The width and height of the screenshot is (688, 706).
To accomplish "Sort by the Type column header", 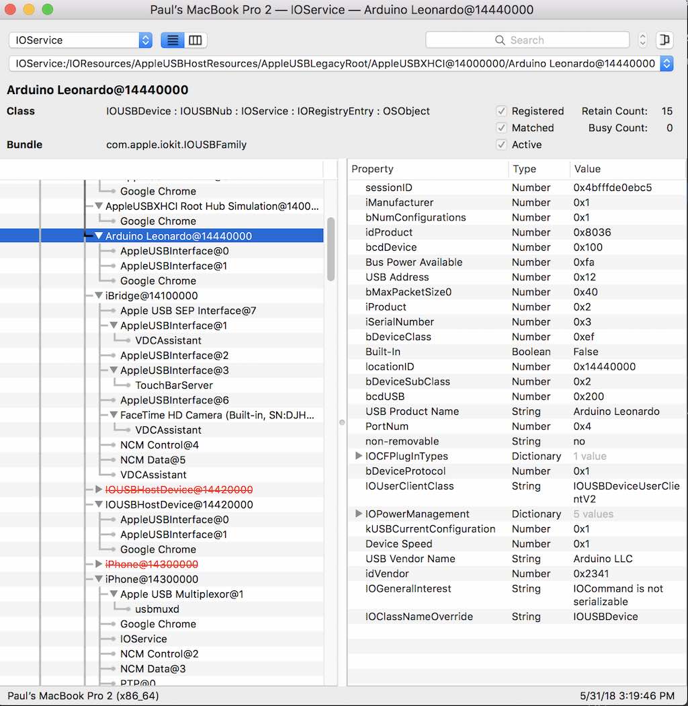I will tap(539, 169).
